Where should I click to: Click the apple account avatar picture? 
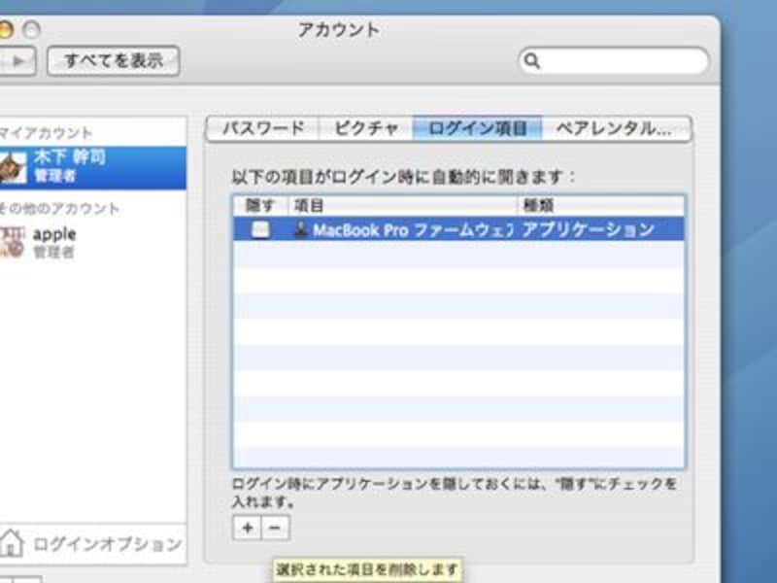tap(13, 243)
